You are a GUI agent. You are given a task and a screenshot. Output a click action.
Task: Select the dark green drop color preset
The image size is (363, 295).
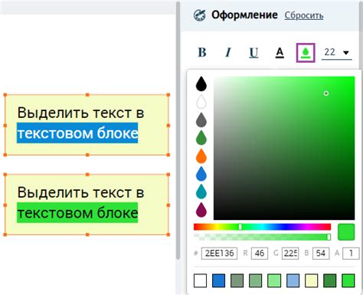click(201, 138)
